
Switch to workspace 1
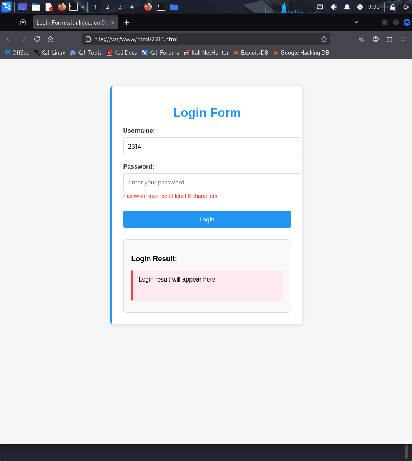click(95, 7)
